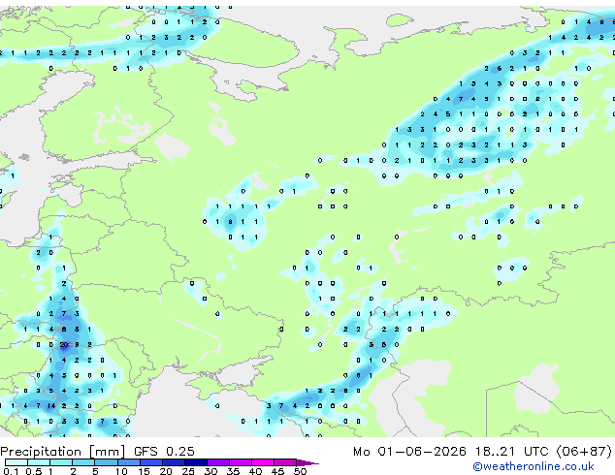Click the "20" precipitation value on the map

64,345
